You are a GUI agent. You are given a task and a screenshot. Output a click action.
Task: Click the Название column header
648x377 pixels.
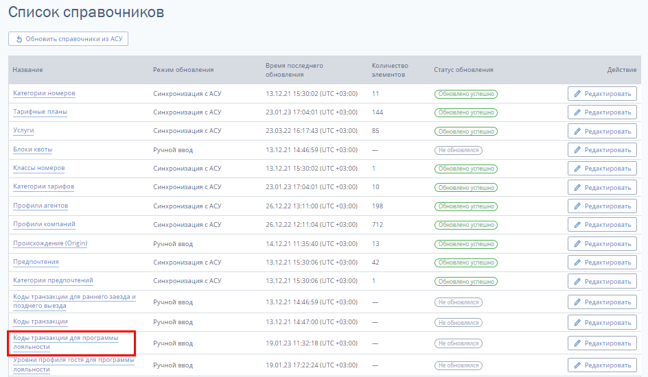pos(27,70)
